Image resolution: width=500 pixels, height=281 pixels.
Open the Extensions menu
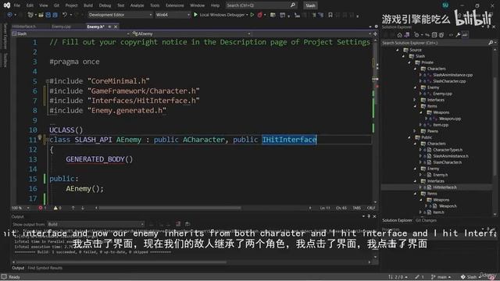coord(174,5)
